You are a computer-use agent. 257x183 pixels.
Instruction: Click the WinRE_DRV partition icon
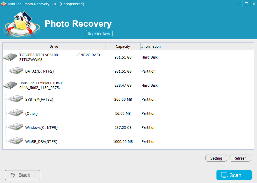tap(16, 141)
